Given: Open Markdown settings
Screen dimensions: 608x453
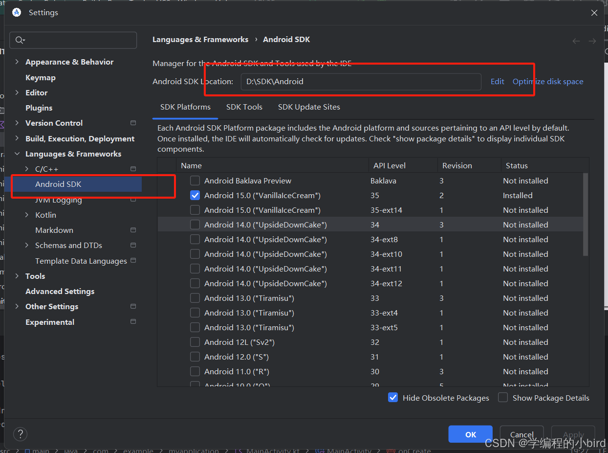Looking at the screenshot, I should [x=54, y=230].
